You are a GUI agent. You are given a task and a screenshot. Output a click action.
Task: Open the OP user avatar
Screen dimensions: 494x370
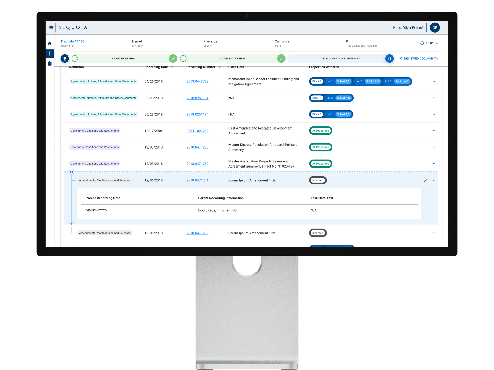point(435,28)
